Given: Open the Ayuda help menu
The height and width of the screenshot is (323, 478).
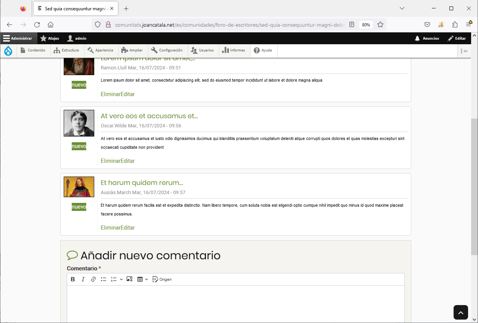Looking at the screenshot, I should 263,50.
